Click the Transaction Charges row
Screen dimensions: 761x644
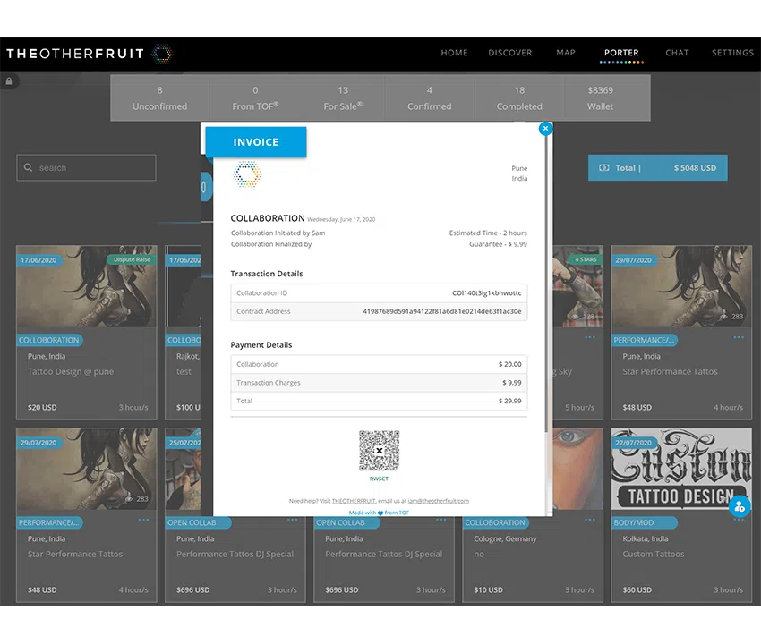(379, 383)
